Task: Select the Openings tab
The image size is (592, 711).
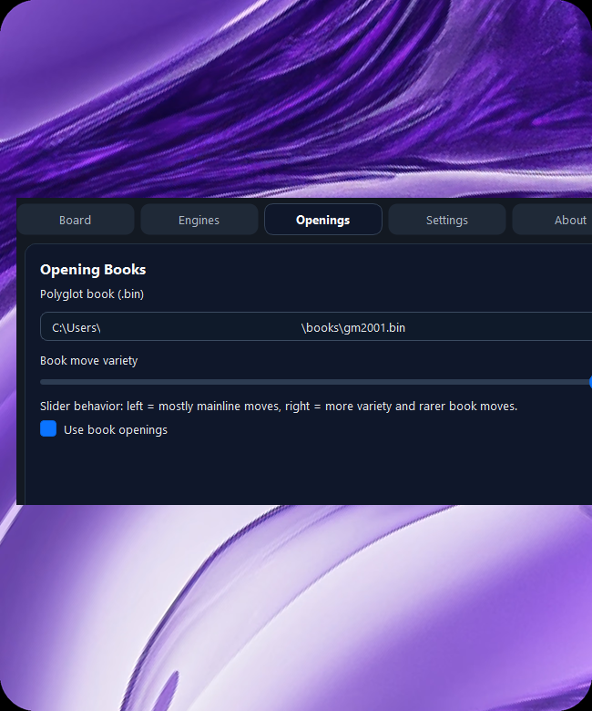Action: tap(323, 220)
